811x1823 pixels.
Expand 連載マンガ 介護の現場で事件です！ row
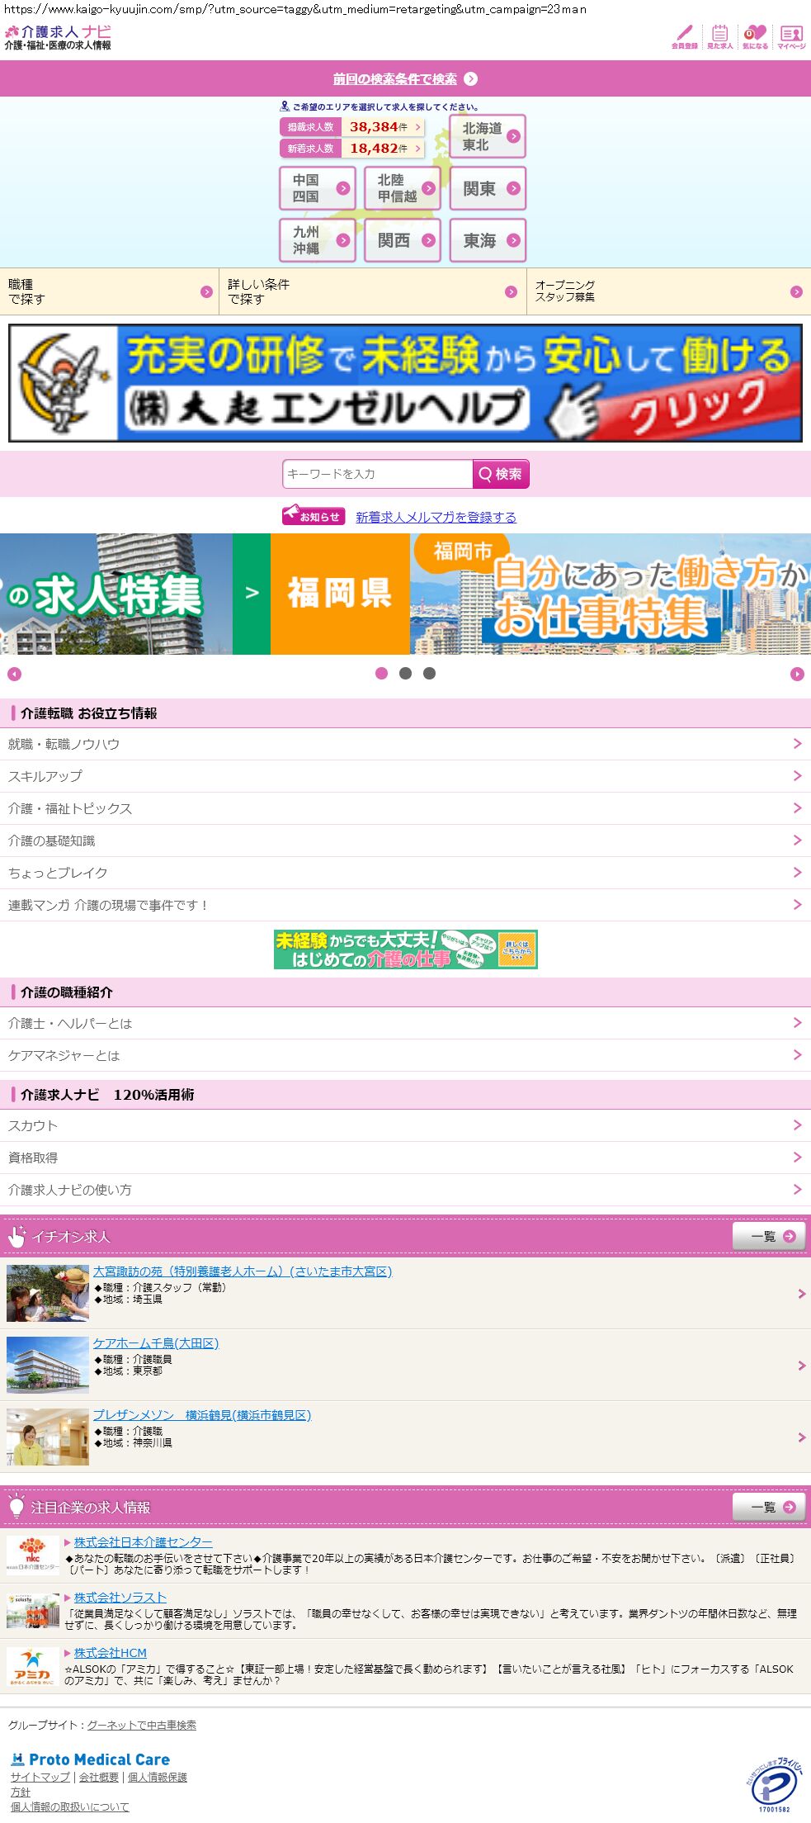click(405, 905)
